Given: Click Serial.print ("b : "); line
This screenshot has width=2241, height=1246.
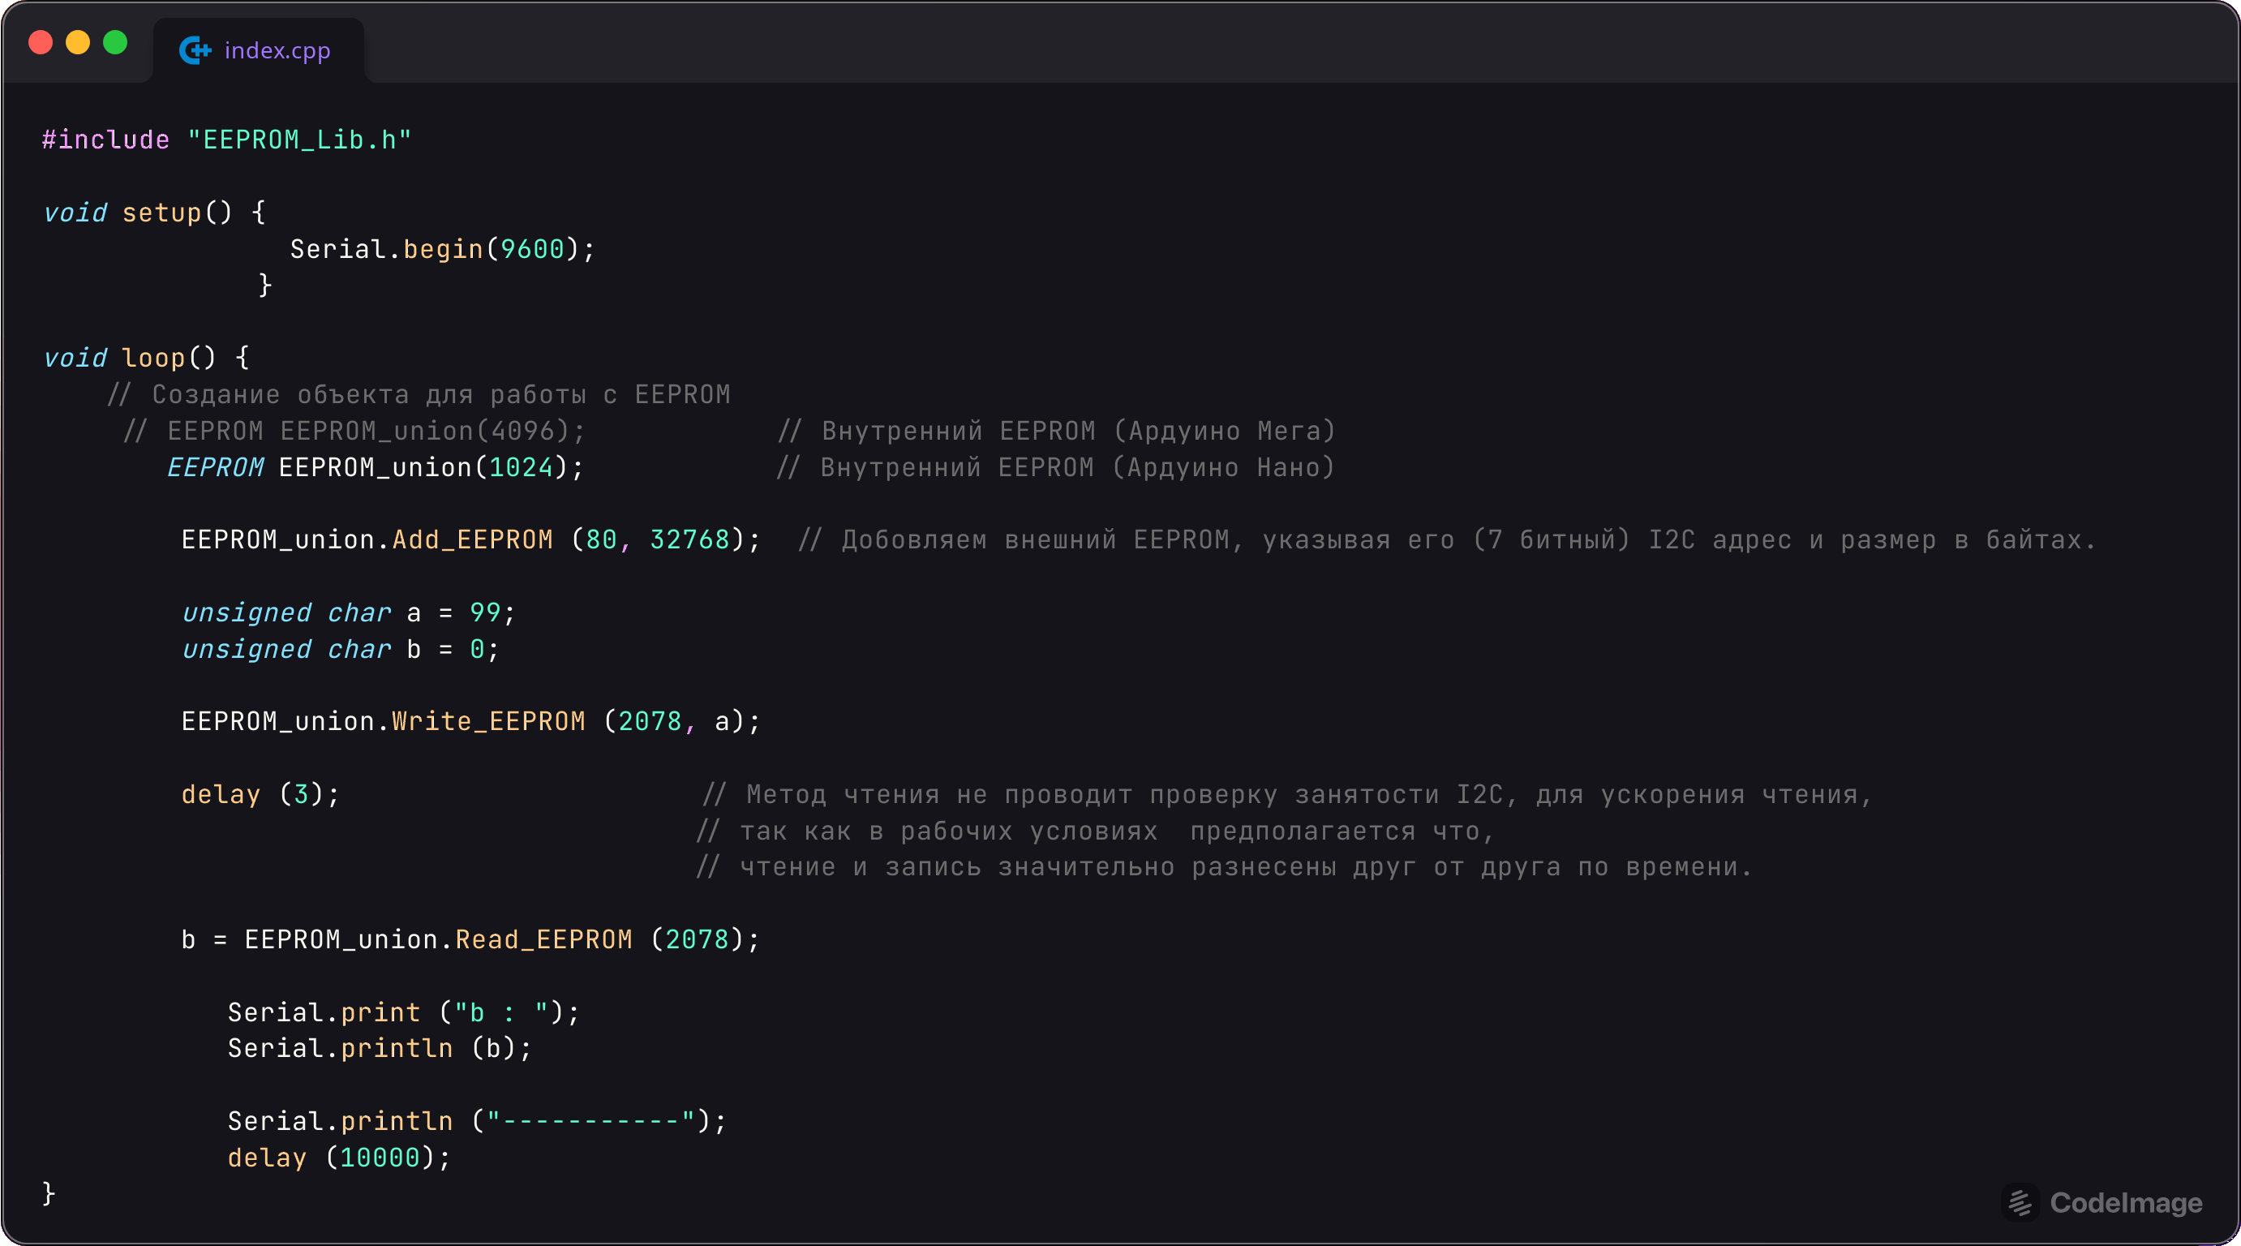Looking at the screenshot, I should pos(404,1013).
